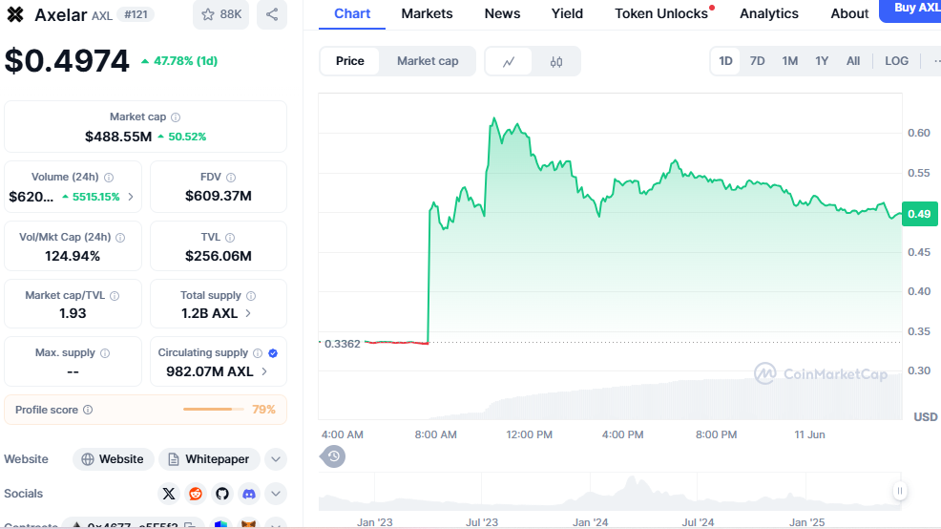Open Axelar's X (Twitter) social link
Image resolution: width=941 pixels, height=529 pixels.
pyautogui.click(x=169, y=494)
